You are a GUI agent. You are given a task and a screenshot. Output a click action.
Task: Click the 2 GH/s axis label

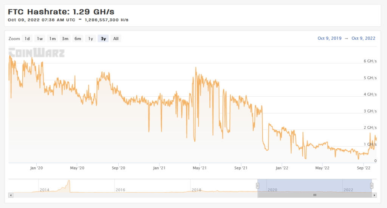tap(370, 128)
